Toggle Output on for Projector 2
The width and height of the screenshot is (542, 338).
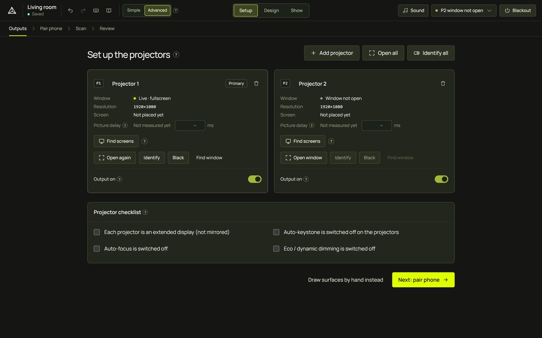441,179
